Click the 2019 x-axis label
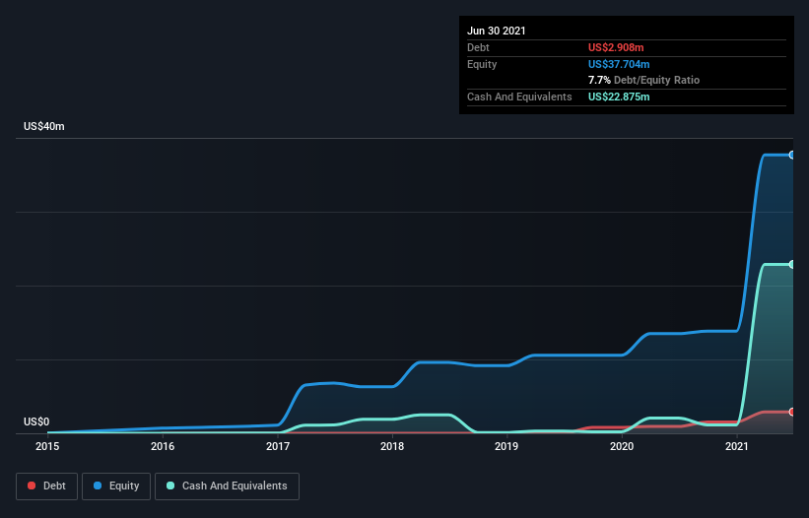This screenshot has width=809, height=518. point(506,446)
